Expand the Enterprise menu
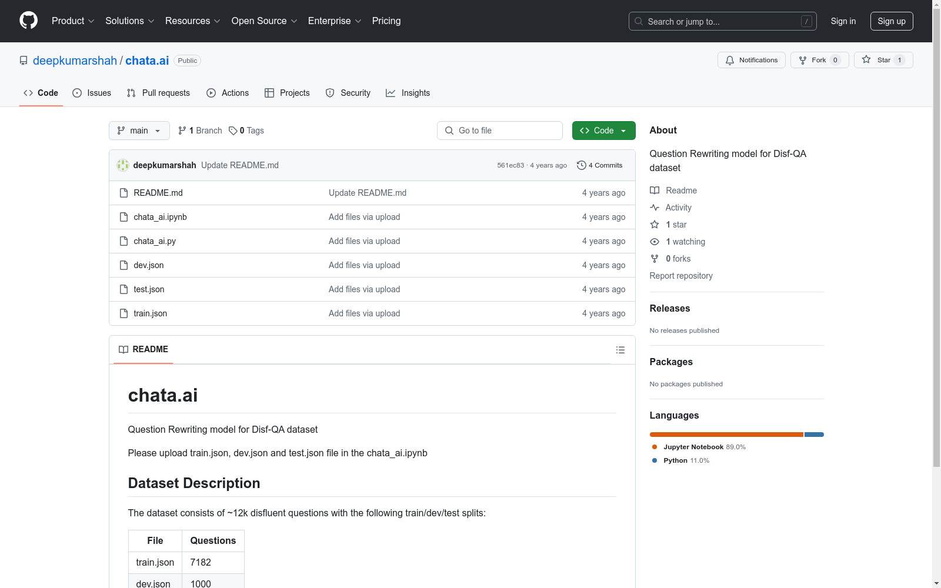The height and width of the screenshot is (588, 941). coord(335,21)
